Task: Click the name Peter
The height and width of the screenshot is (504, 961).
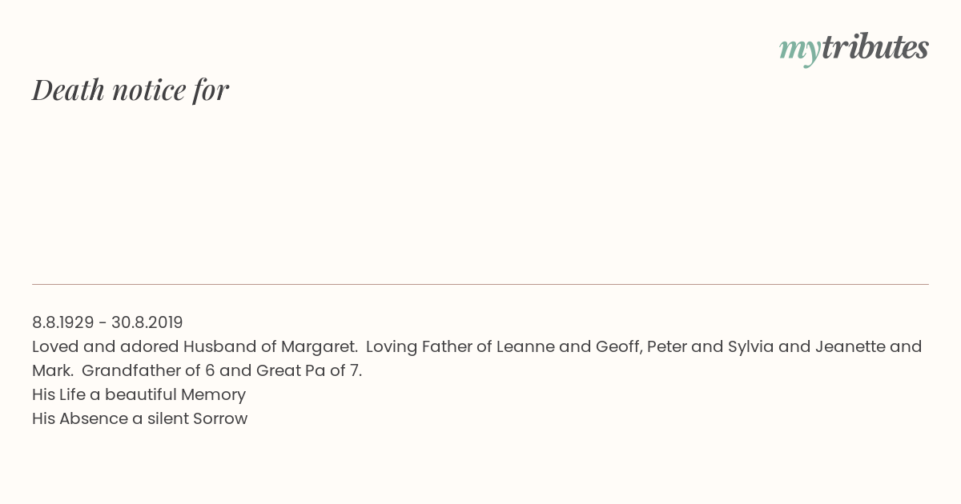Action: coord(666,346)
